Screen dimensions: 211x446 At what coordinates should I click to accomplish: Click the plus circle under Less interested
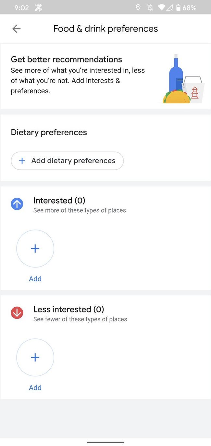35,357
